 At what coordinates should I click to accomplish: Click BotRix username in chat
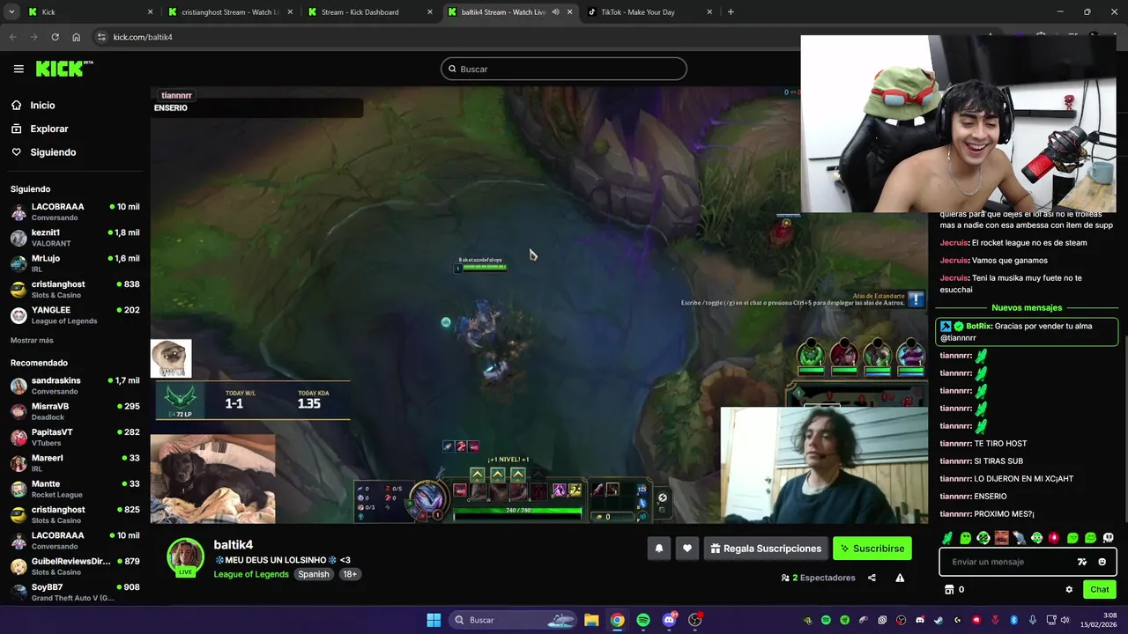pos(978,326)
